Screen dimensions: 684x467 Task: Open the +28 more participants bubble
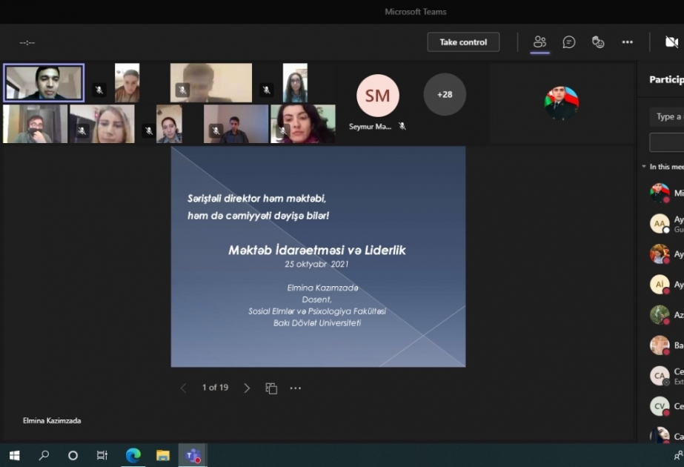(x=445, y=94)
